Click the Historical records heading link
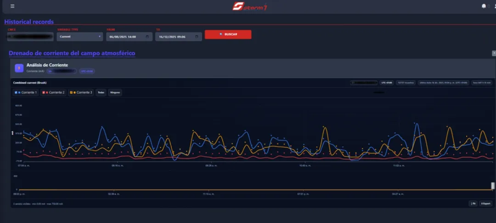The width and height of the screenshot is (496, 223). [29, 22]
